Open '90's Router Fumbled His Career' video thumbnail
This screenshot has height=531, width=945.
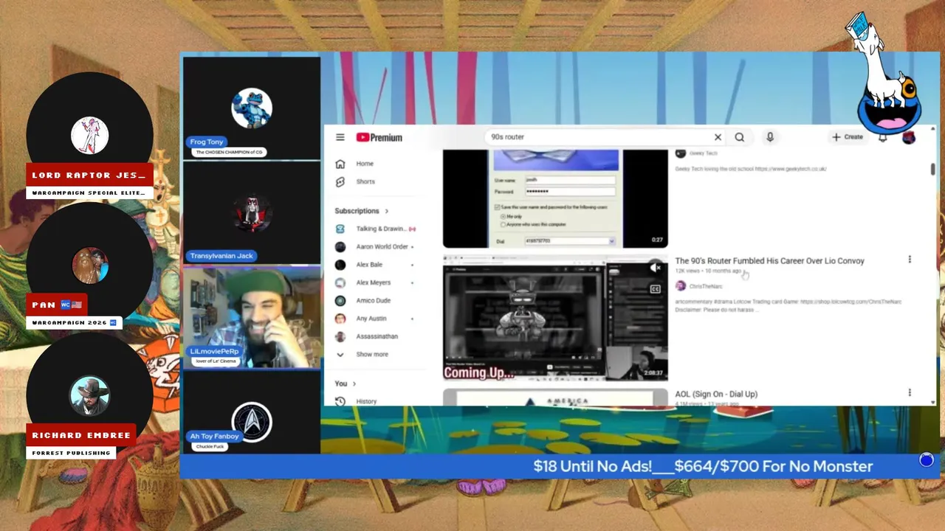click(x=555, y=318)
